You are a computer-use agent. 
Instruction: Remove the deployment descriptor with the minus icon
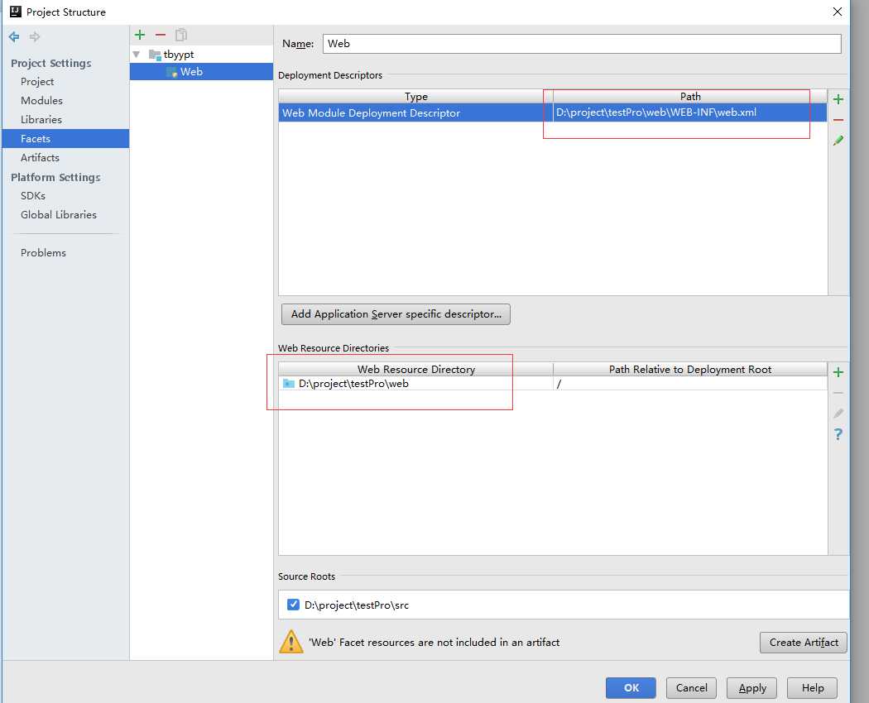838,120
